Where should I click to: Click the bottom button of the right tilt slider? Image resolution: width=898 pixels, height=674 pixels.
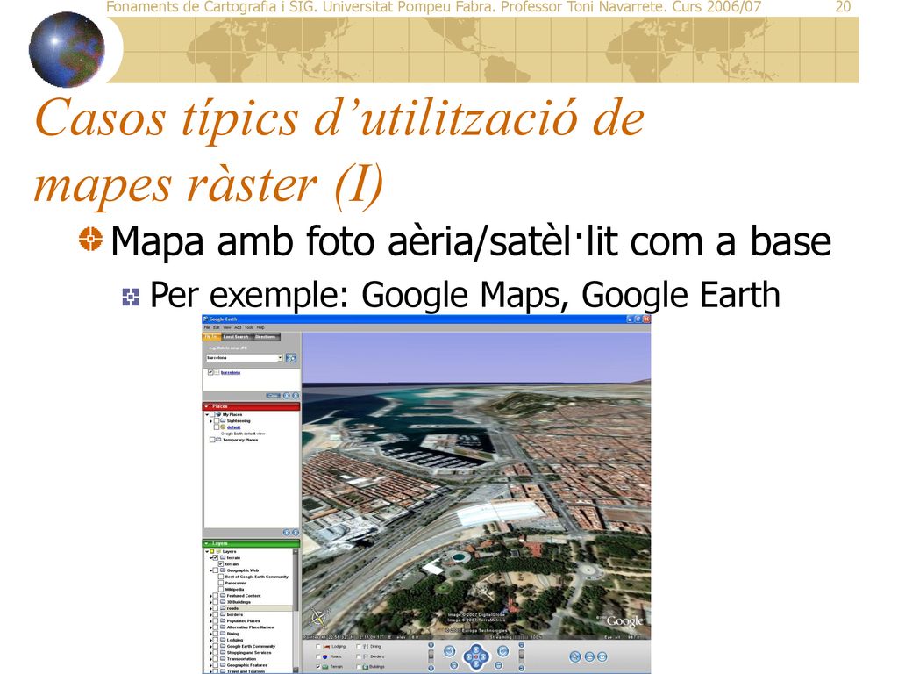tap(521, 668)
